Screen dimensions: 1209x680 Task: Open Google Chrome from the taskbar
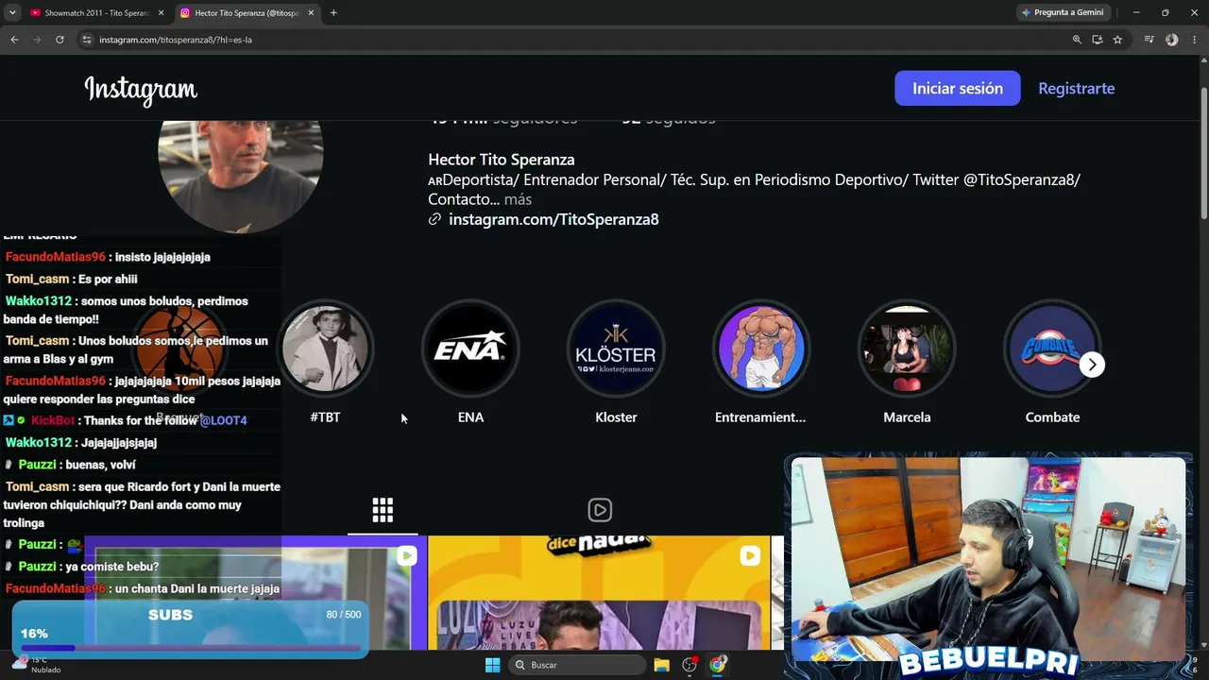click(718, 665)
